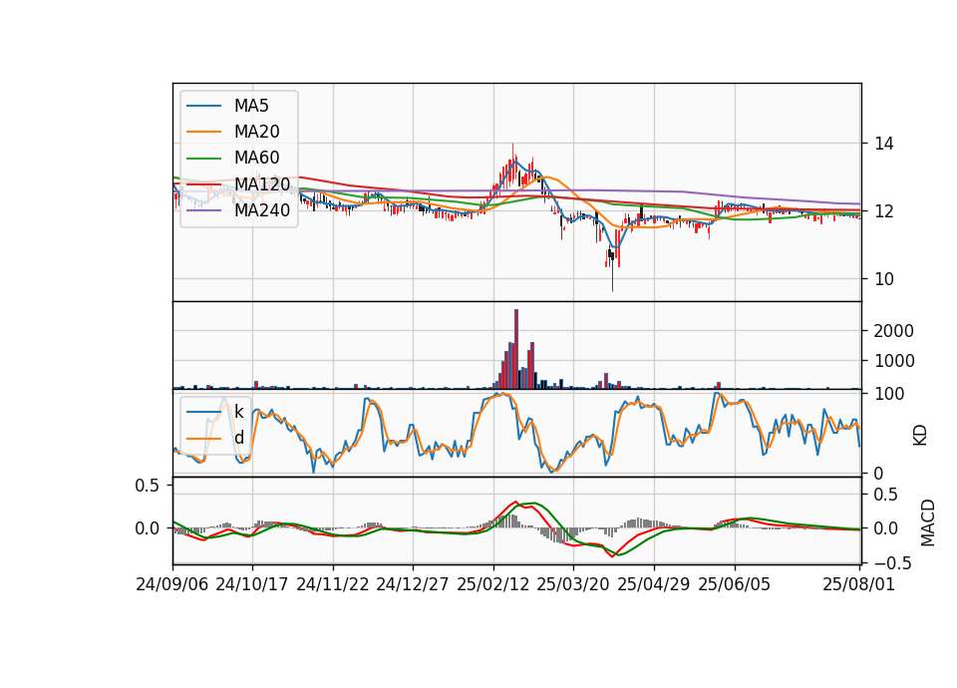957x688 pixels.
Task: Click the MA20 legend label
Action: point(256,132)
